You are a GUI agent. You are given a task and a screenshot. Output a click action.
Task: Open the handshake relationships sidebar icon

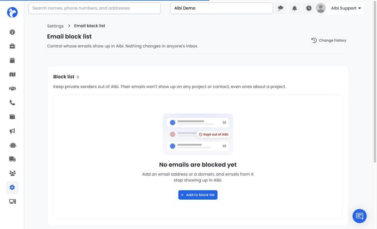click(x=12, y=88)
